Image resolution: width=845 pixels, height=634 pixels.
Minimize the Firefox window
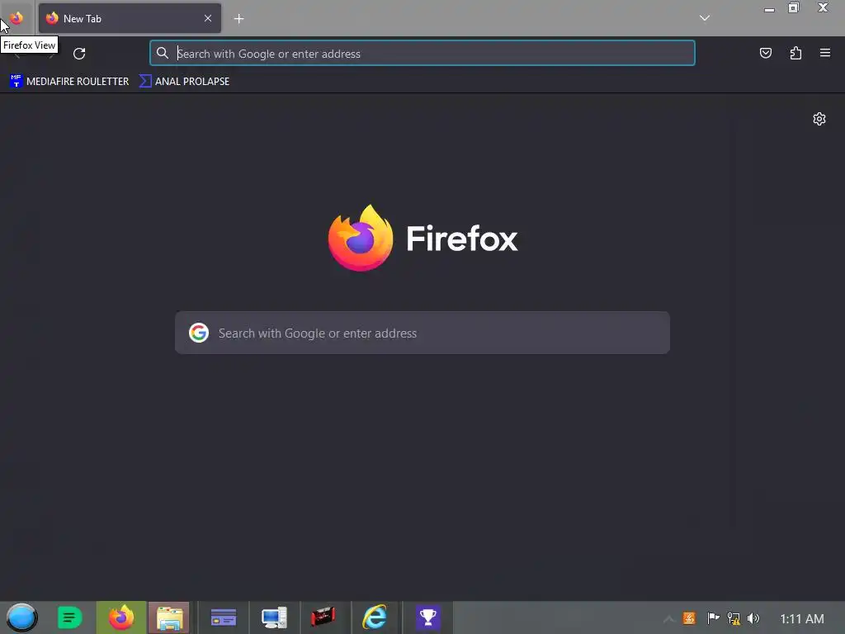tap(770, 8)
